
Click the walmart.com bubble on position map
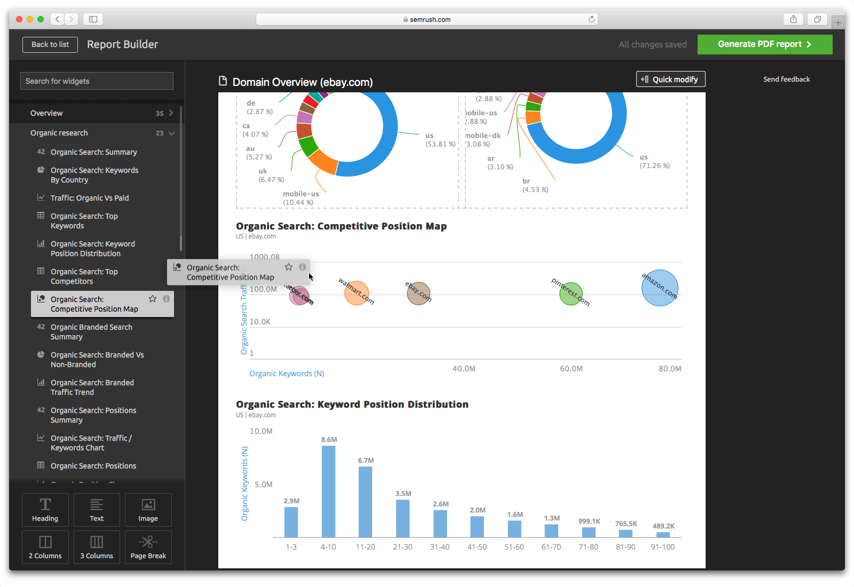357,293
